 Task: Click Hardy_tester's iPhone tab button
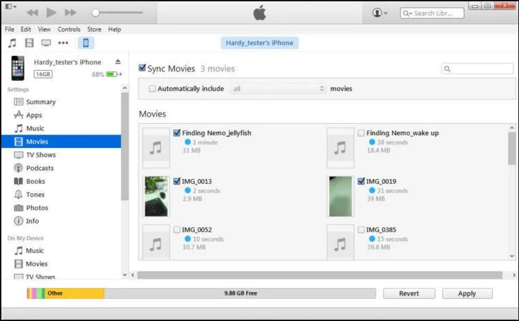(x=259, y=43)
